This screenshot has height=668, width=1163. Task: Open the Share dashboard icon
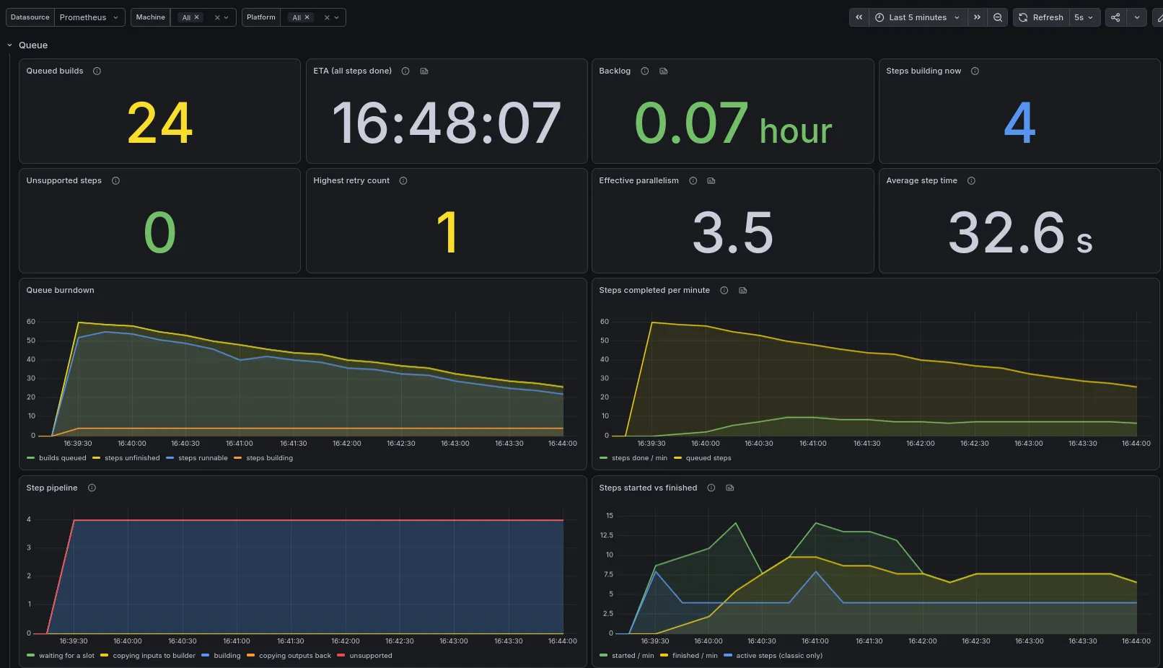(1115, 17)
